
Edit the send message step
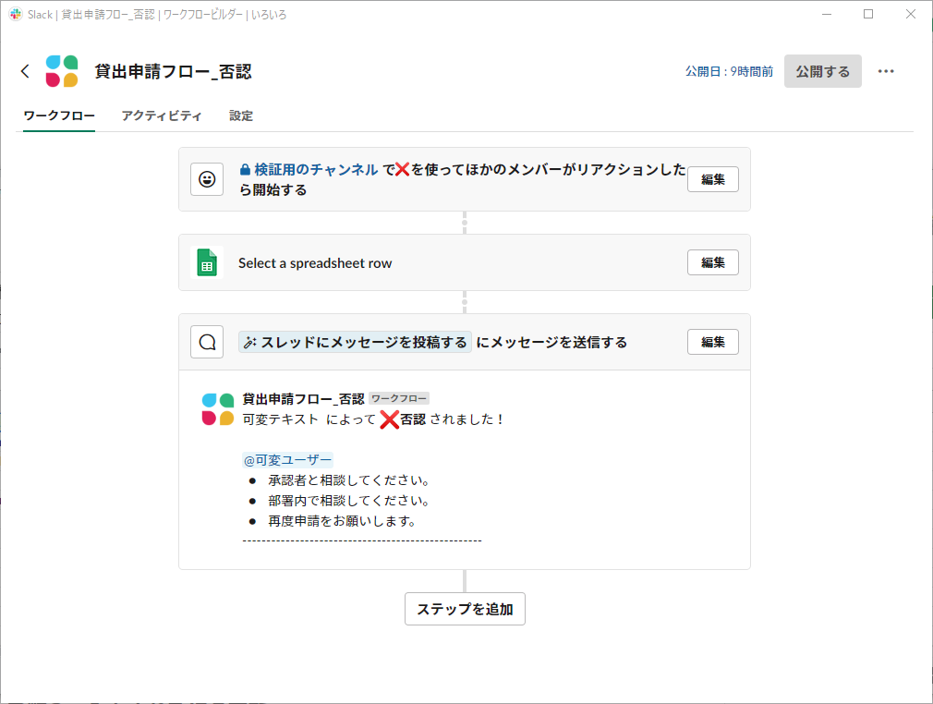[712, 342]
